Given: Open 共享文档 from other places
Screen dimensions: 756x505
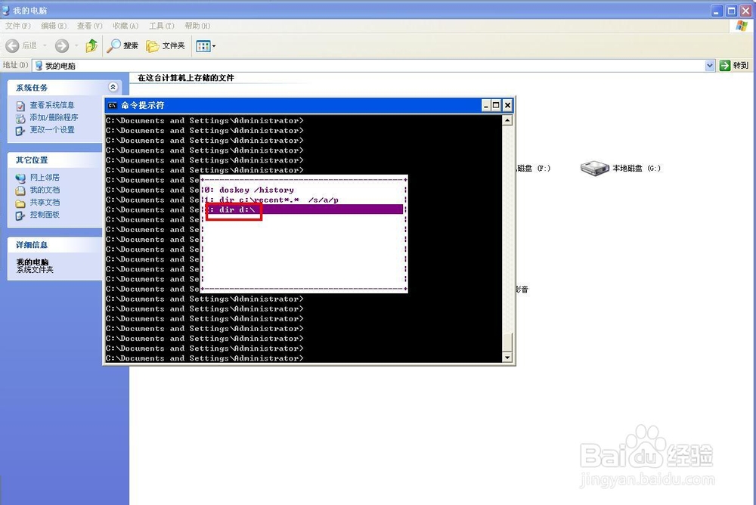Looking at the screenshot, I should (45, 202).
